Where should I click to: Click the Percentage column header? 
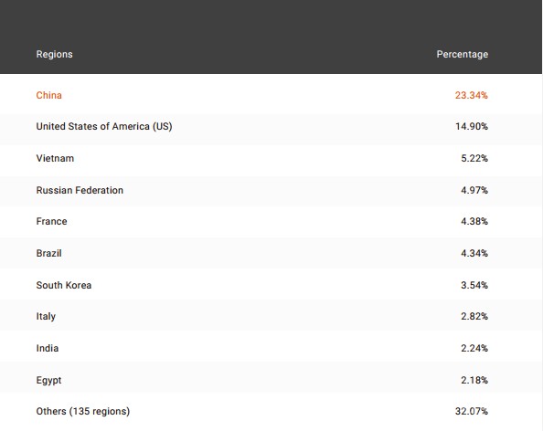(463, 54)
